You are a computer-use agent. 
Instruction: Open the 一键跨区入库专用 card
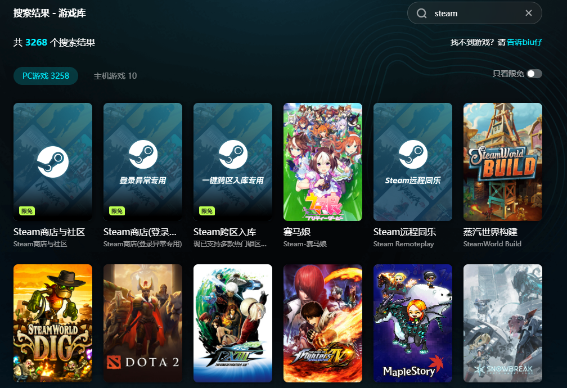click(x=233, y=161)
